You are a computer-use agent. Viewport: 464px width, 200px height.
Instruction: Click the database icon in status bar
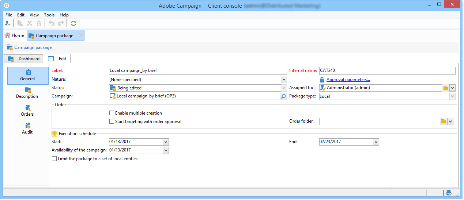(449, 193)
